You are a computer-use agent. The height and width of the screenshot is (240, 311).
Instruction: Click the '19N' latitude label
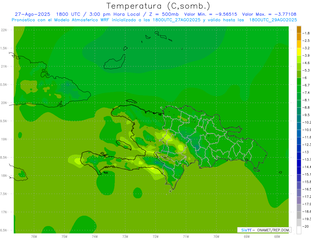pyautogui.click(x=4, y=139)
